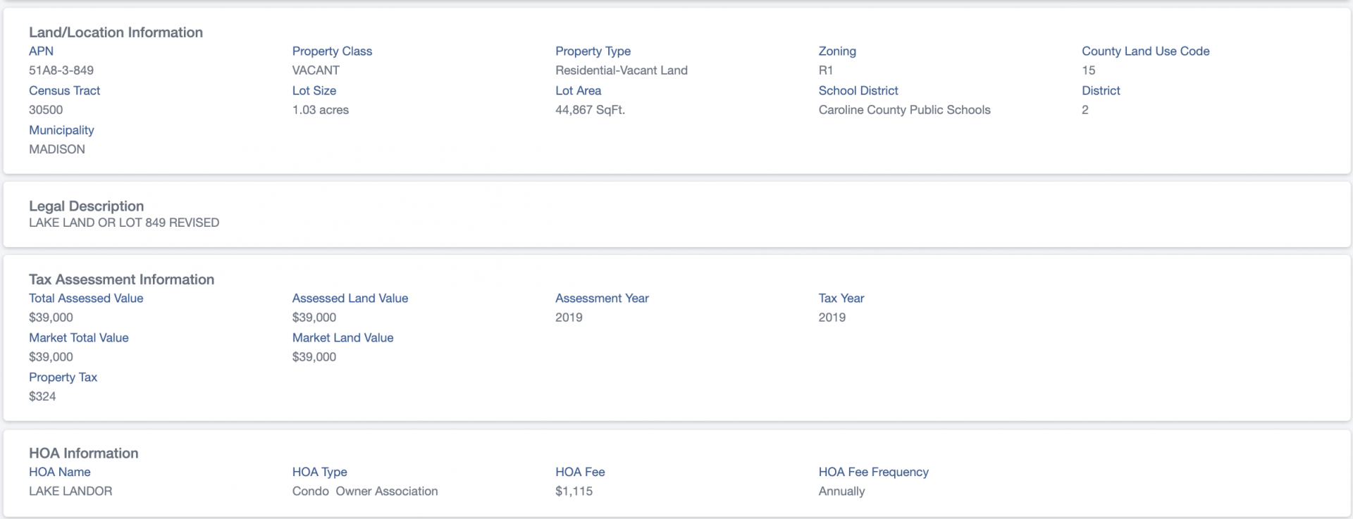Click the Property Class label
The width and height of the screenshot is (1353, 519).
[x=332, y=51]
